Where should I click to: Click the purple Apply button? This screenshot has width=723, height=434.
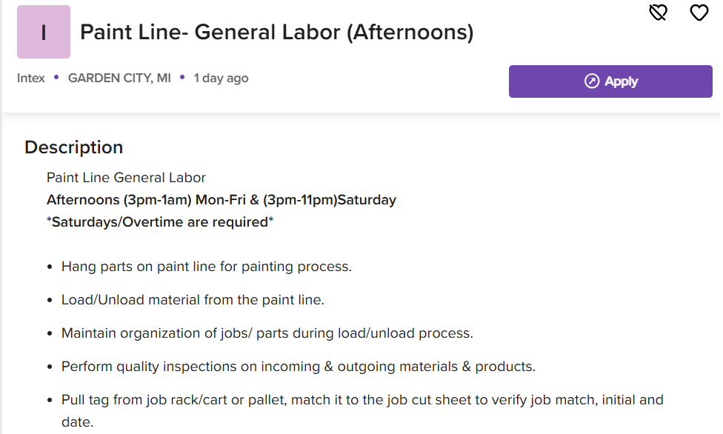(x=610, y=81)
